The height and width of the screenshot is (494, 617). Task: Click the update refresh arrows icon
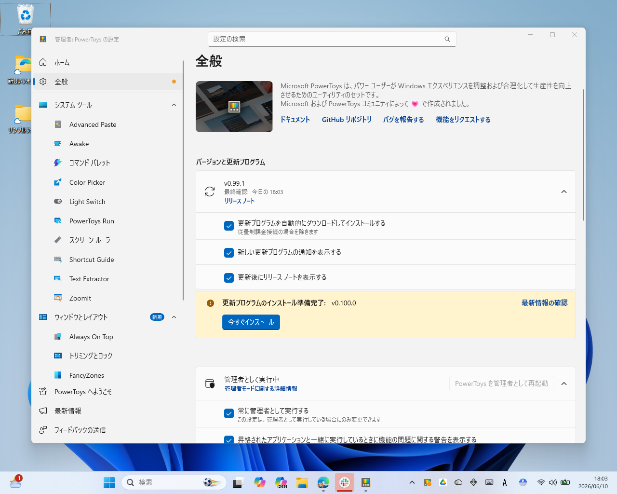pyautogui.click(x=210, y=192)
